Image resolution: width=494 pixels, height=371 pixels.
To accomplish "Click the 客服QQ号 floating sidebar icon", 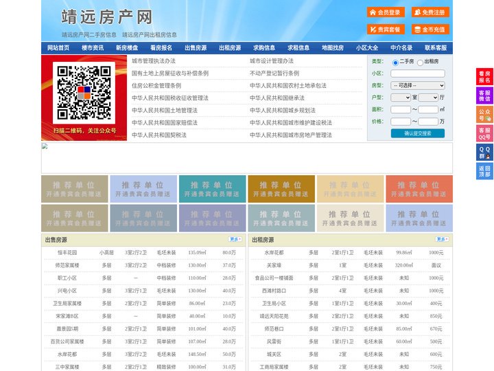I will [x=484, y=133].
